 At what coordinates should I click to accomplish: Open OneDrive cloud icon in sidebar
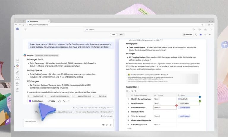tap(18, 78)
